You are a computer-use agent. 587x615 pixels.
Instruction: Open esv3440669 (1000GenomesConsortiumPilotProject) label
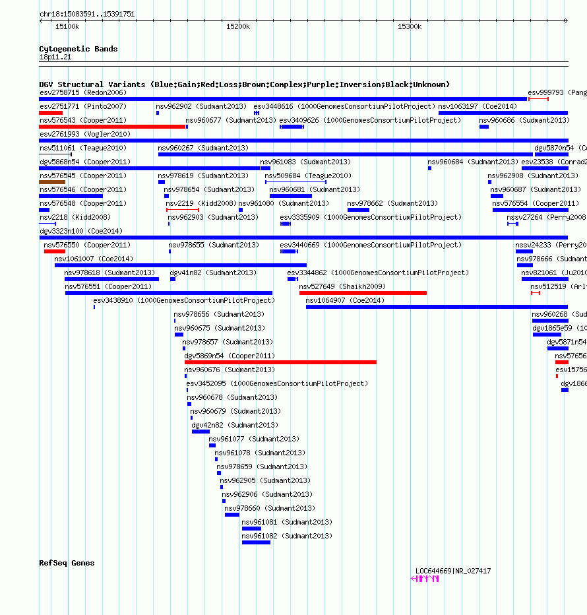tap(371, 245)
